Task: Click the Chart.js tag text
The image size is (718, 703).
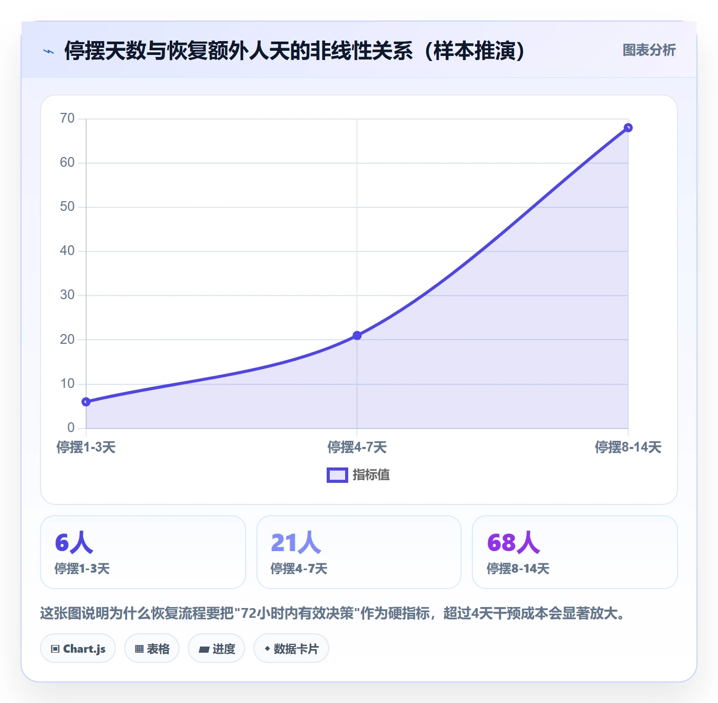Action: click(x=84, y=649)
